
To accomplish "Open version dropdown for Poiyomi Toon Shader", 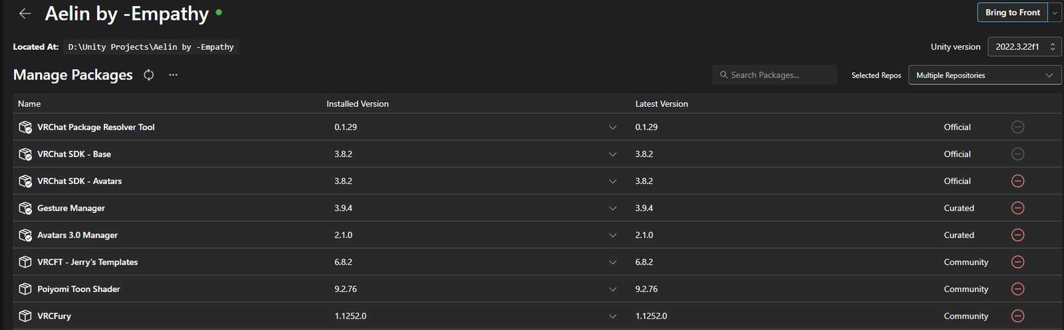I will pyautogui.click(x=612, y=289).
